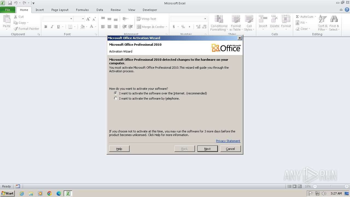350x197 pixels.
Task: Click Increase Decimal icon
Action: pyautogui.click(x=198, y=27)
